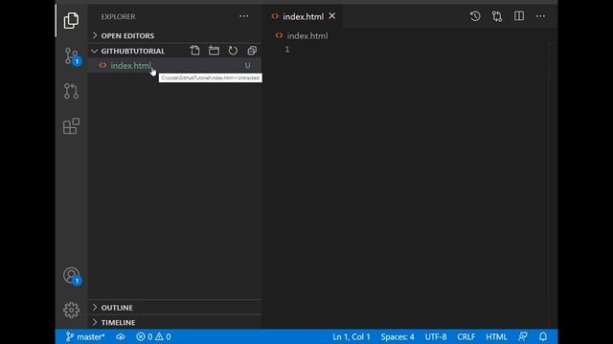Image resolution: width=613 pixels, height=344 pixels.
Task: Open the Accounts menu
Action: (x=72, y=276)
